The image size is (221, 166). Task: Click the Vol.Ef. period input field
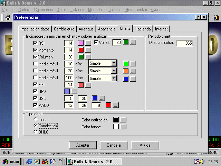pyautogui.click(x=117, y=42)
